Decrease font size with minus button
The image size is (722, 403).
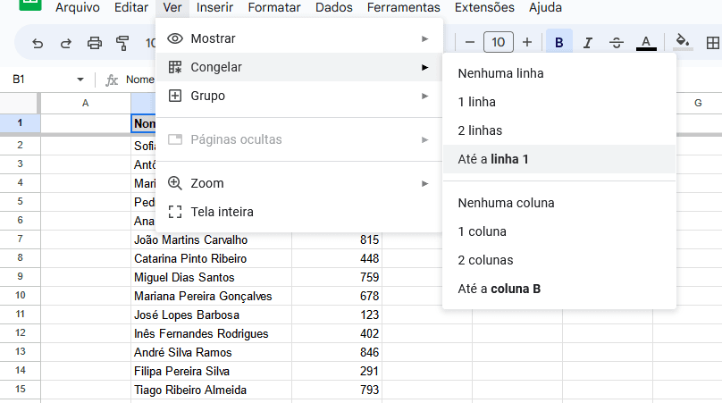coord(469,42)
